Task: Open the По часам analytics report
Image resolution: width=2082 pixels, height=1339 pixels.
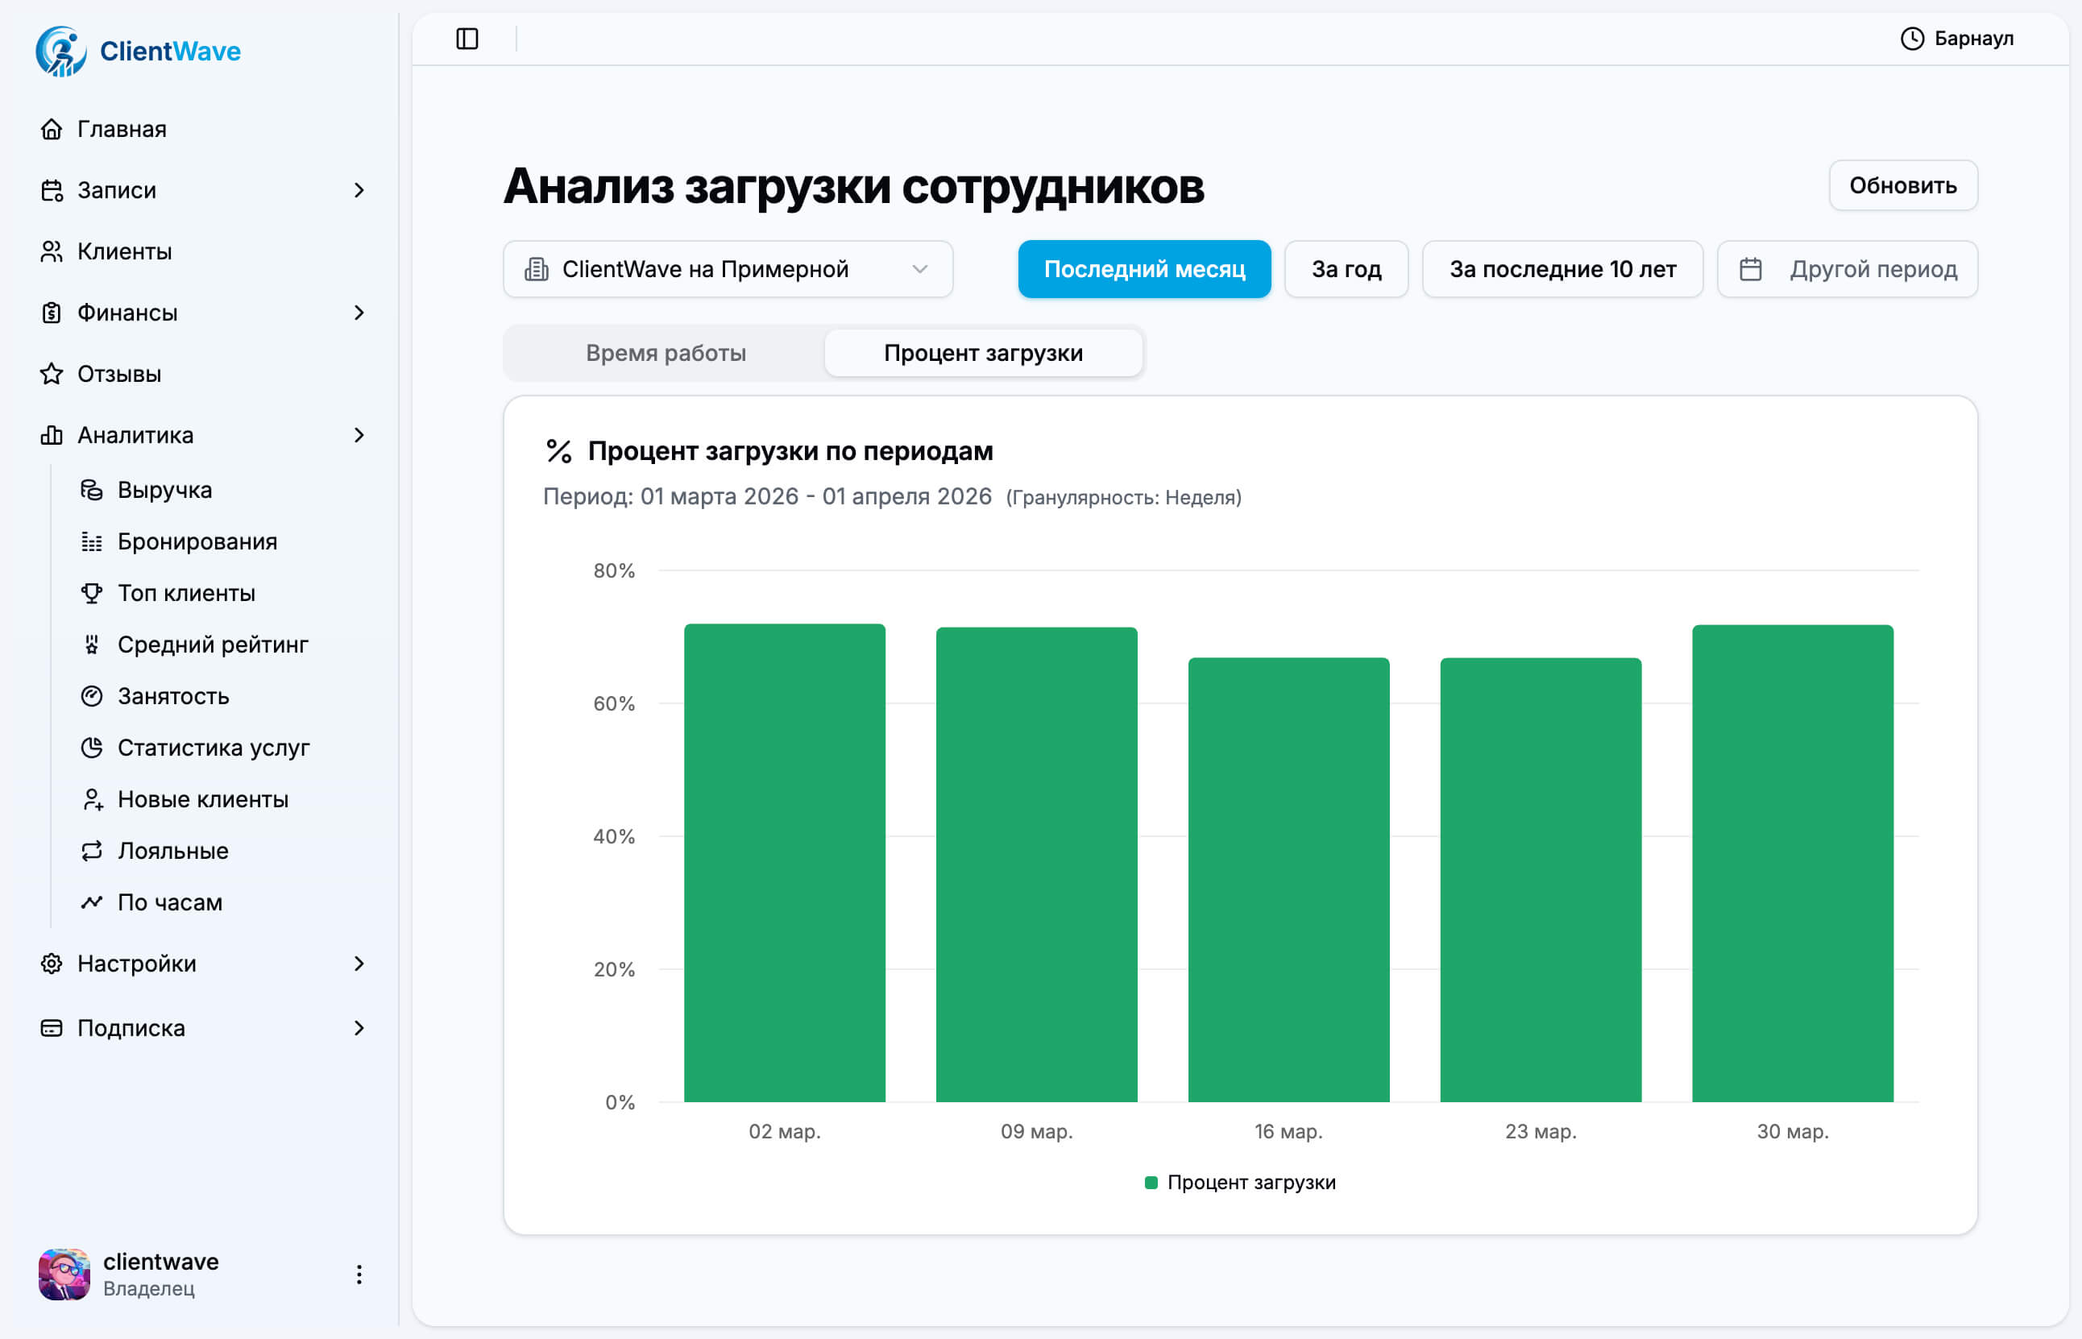Action: coord(168,902)
